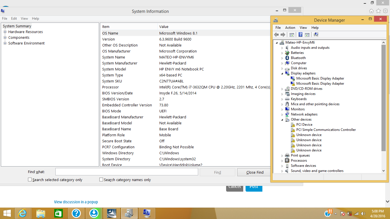Click the blue download arrow taskbar icon
Viewport: 390px width, 219px height.
(x=94, y=213)
